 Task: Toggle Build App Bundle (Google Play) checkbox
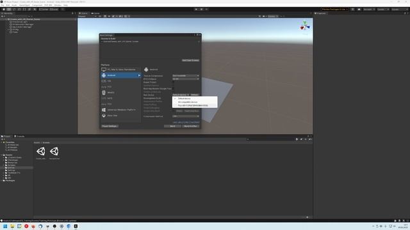click(174, 89)
